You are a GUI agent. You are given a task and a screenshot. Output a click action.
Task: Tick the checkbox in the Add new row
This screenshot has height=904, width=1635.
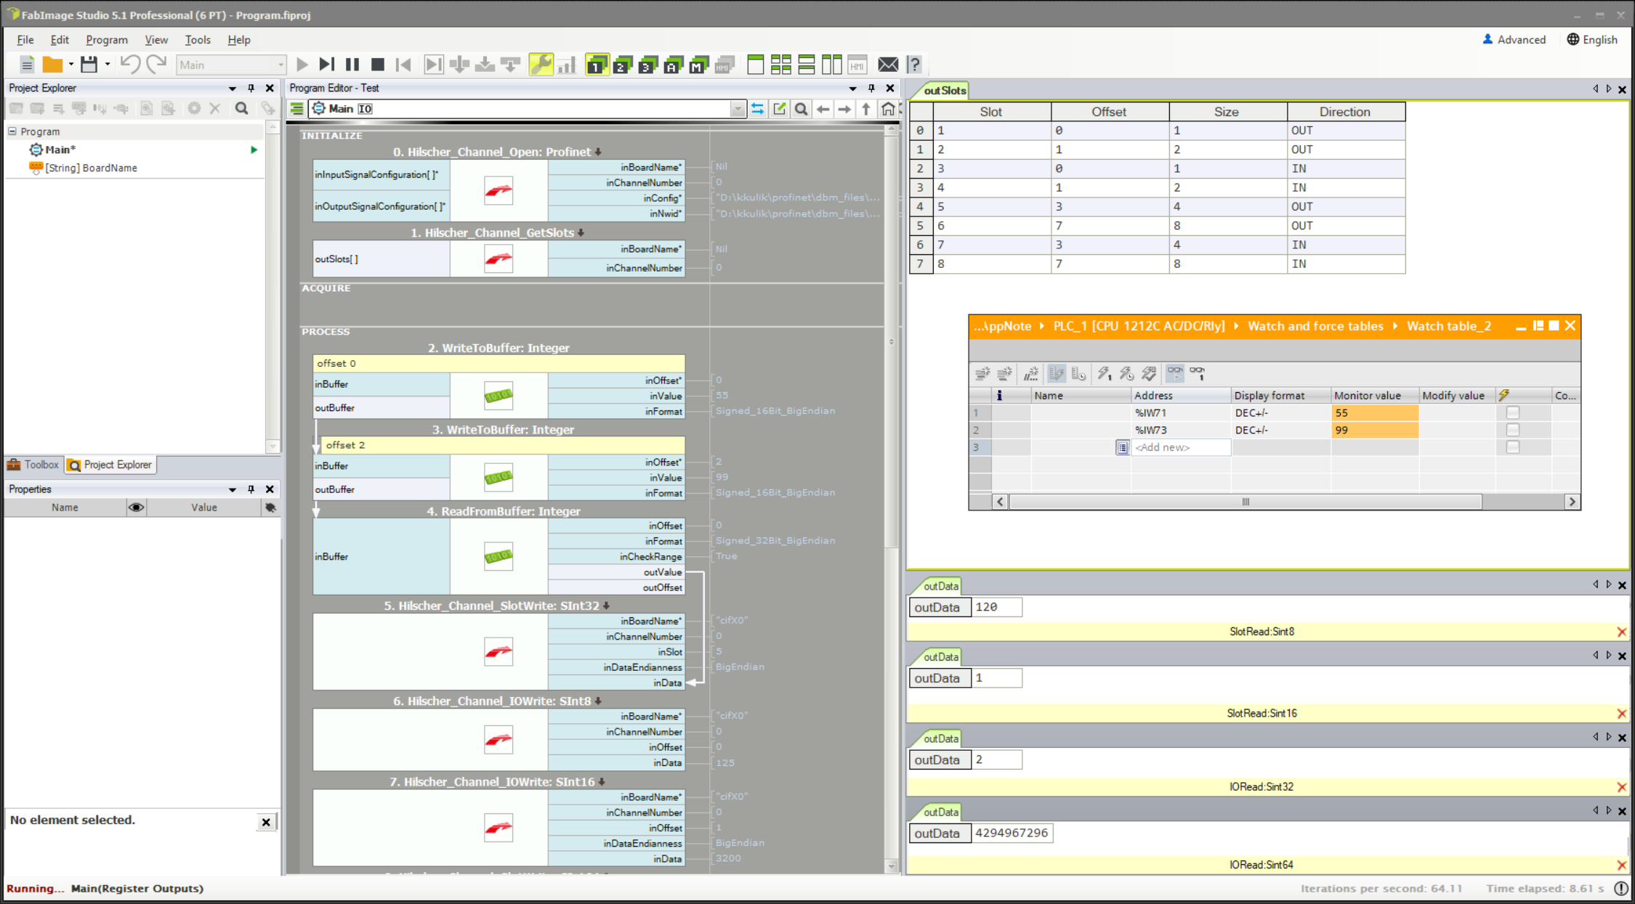coord(1513,447)
